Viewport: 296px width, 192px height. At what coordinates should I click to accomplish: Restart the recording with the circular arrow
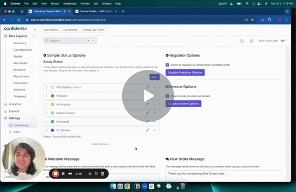point(96,173)
